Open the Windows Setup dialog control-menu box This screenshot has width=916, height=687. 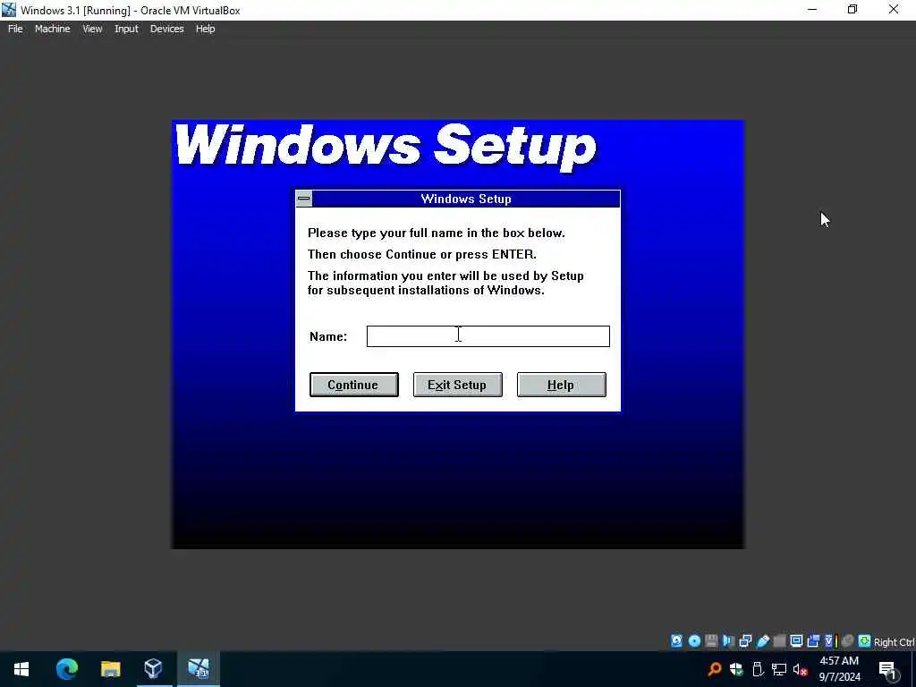pyautogui.click(x=304, y=199)
